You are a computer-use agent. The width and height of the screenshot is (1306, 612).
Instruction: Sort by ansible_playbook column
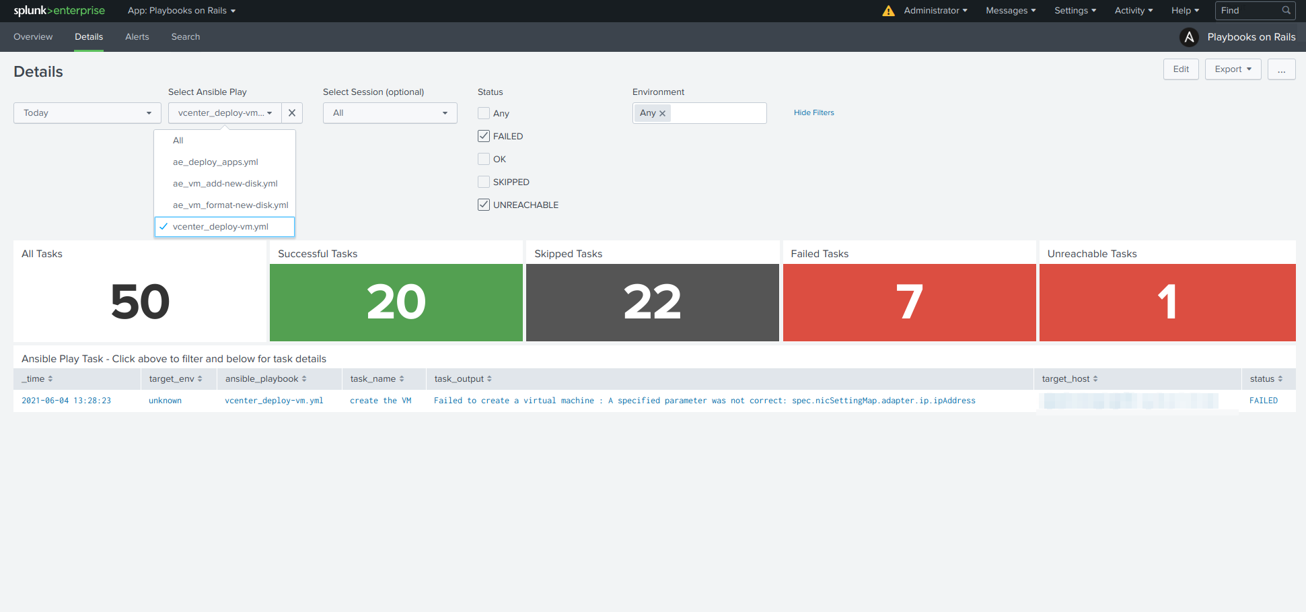[x=266, y=379]
